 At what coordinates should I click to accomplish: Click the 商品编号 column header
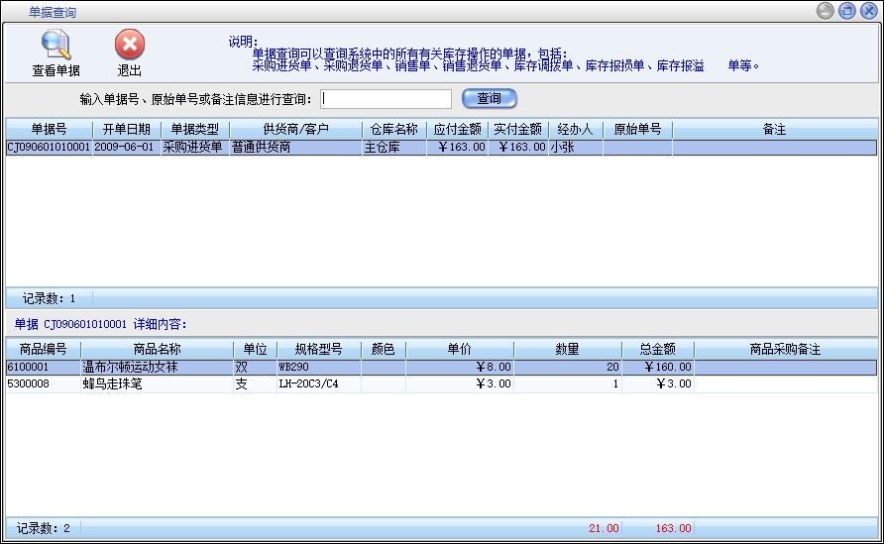pyautogui.click(x=42, y=350)
